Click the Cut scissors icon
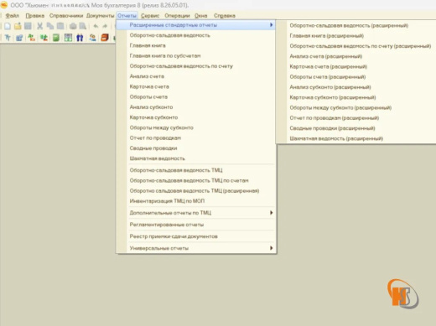The width and height of the screenshot is (436, 326). (x=40, y=26)
